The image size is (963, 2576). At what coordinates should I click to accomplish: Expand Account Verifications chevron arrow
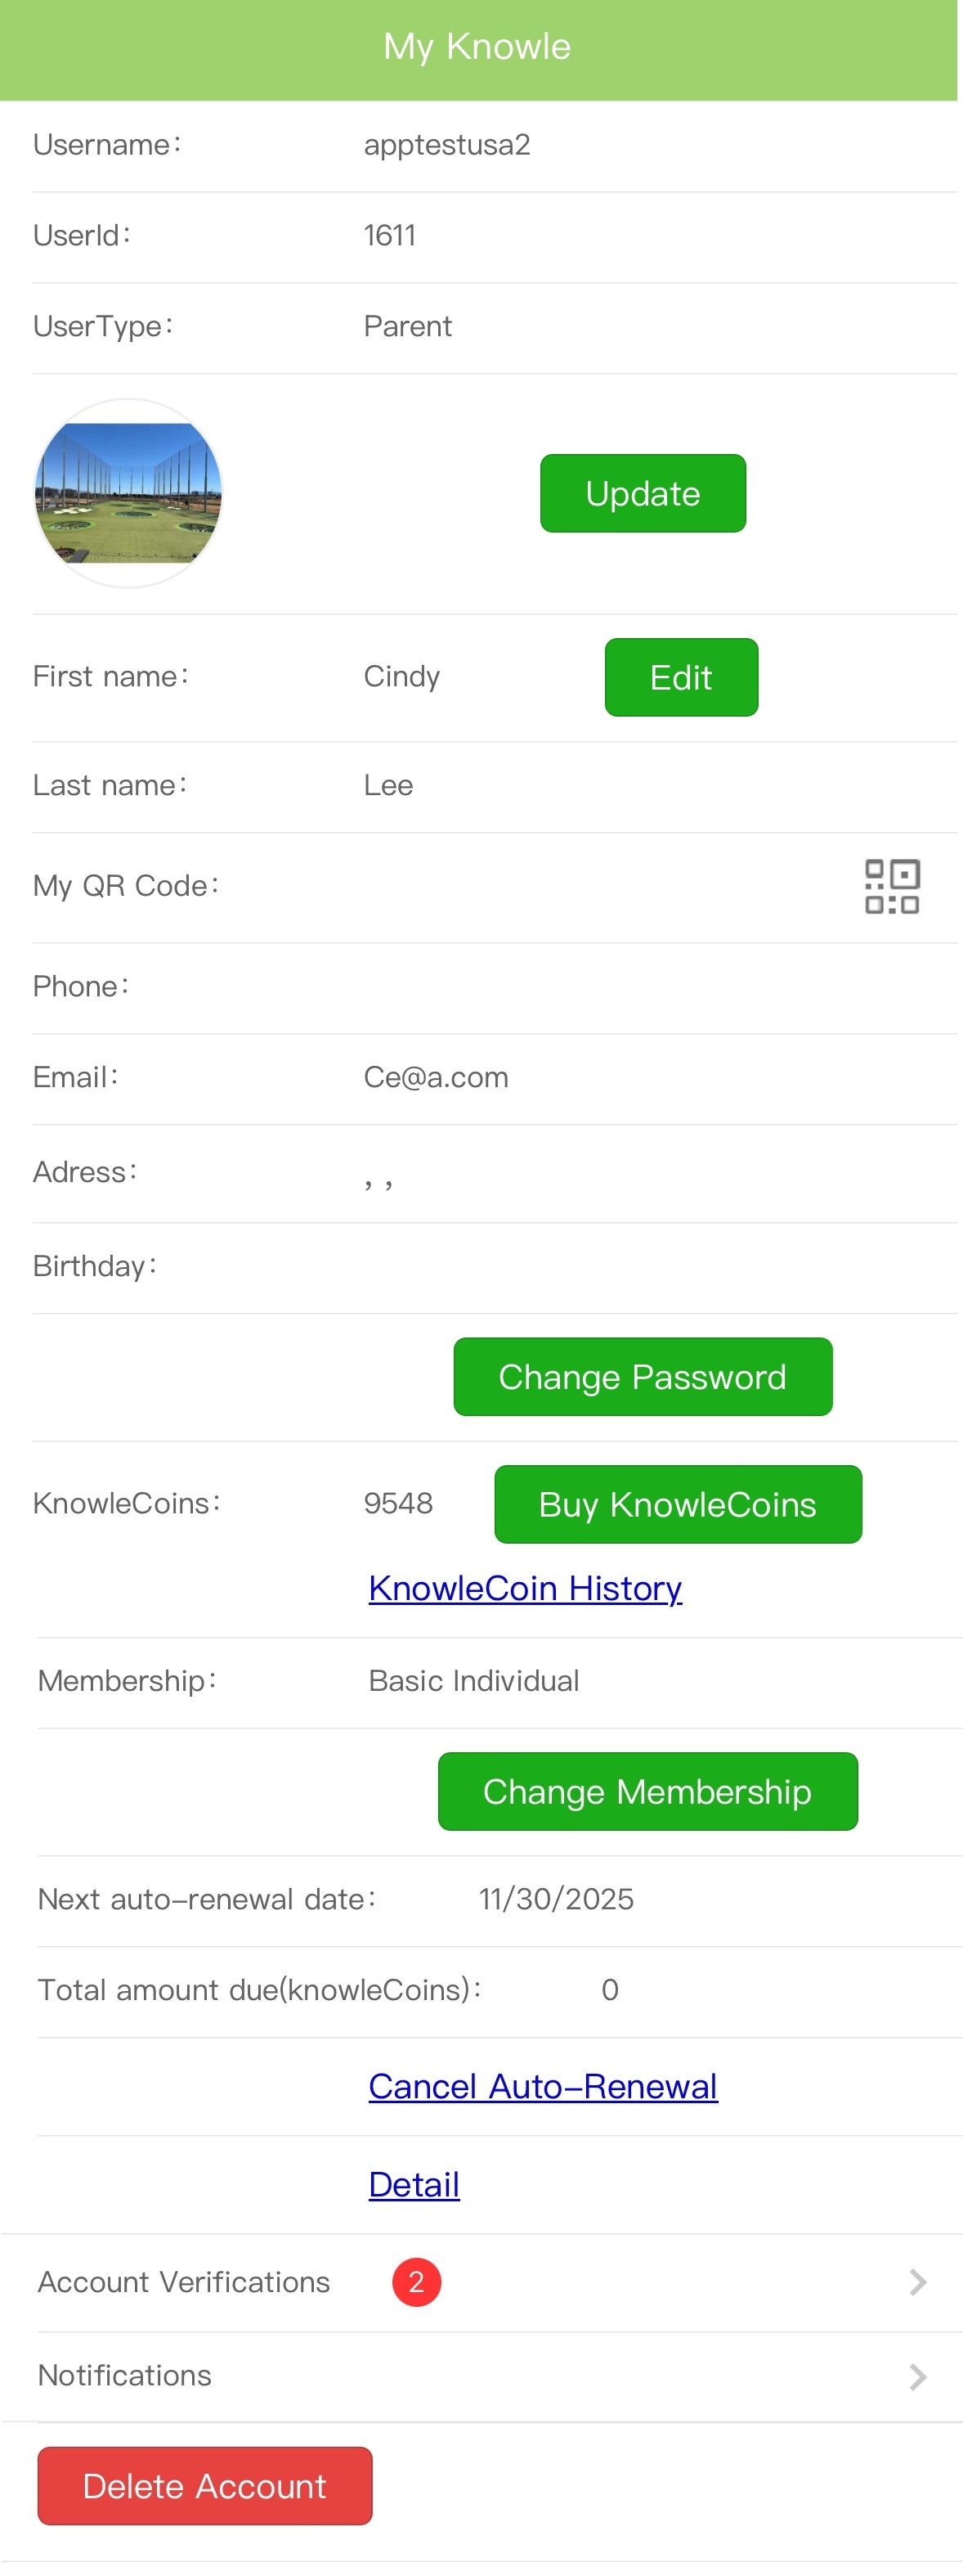pyautogui.click(x=917, y=2281)
